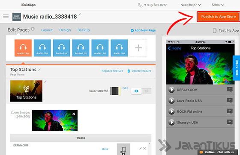Viewport: 240px width, 155px height.
Task: Play DEFJAY.COM in the phone preview
Action: pos(171,90)
